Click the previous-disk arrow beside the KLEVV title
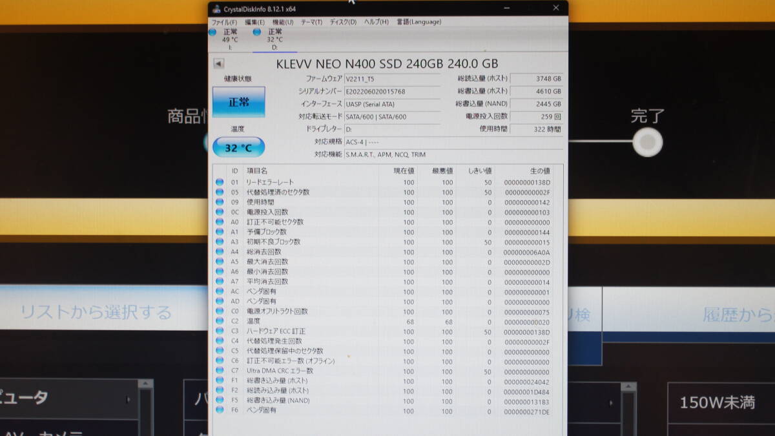Screen dimensions: 775x436 (x=218, y=63)
